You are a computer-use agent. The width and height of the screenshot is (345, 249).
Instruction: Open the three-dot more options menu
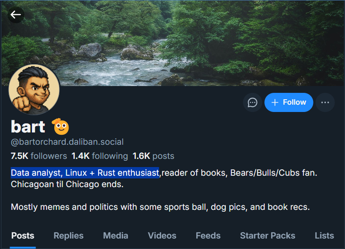click(325, 102)
